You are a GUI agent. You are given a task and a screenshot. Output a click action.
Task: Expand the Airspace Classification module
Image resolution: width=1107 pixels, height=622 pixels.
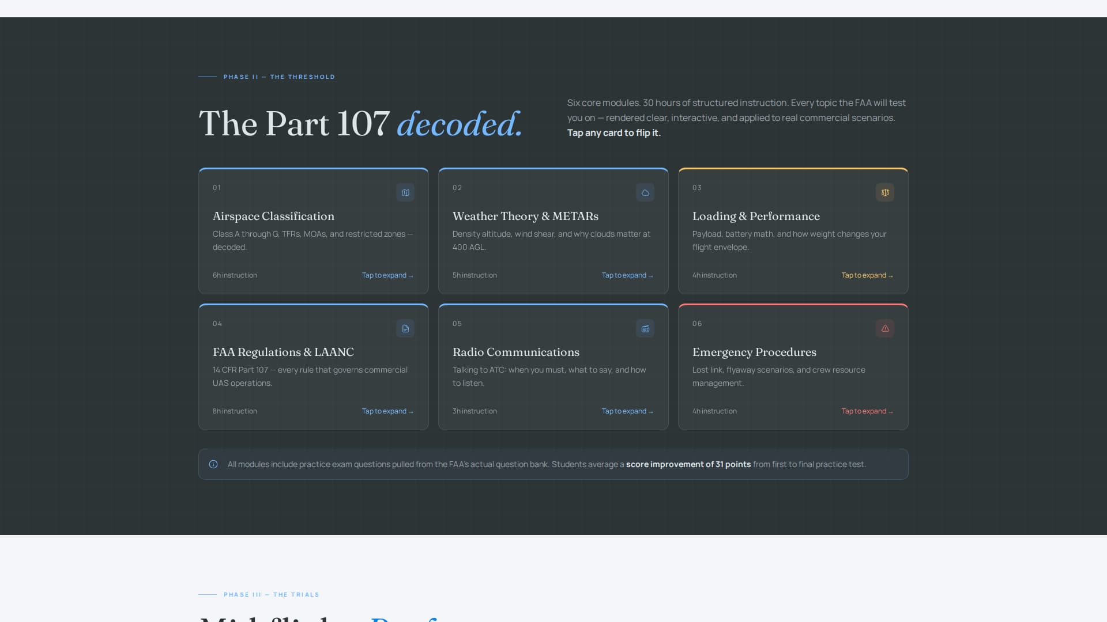[387, 275]
